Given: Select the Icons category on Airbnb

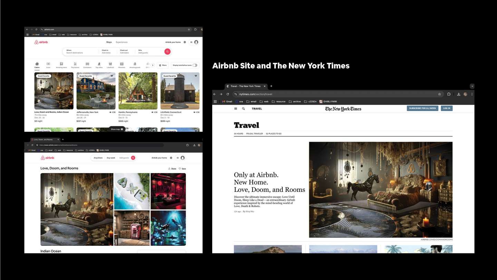Looking at the screenshot, I should 48,65.
